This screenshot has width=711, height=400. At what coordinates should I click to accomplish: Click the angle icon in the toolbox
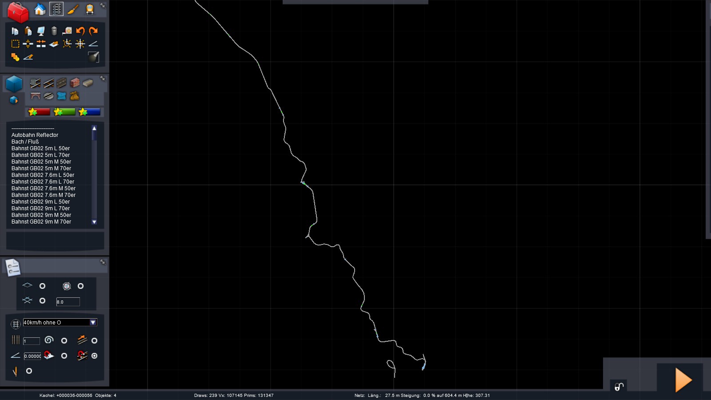pos(93,44)
